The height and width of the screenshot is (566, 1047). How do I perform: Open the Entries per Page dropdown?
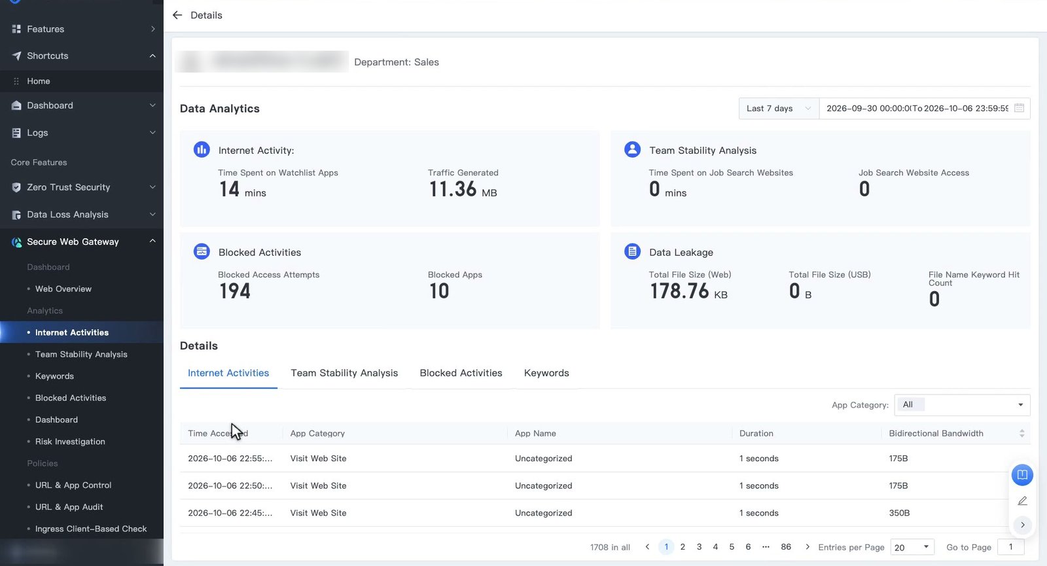click(x=912, y=547)
